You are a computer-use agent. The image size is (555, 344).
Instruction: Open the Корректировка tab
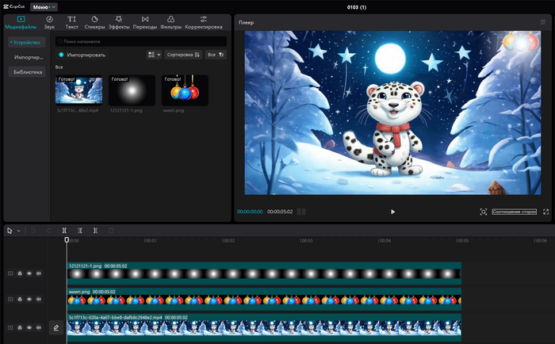pyautogui.click(x=204, y=22)
